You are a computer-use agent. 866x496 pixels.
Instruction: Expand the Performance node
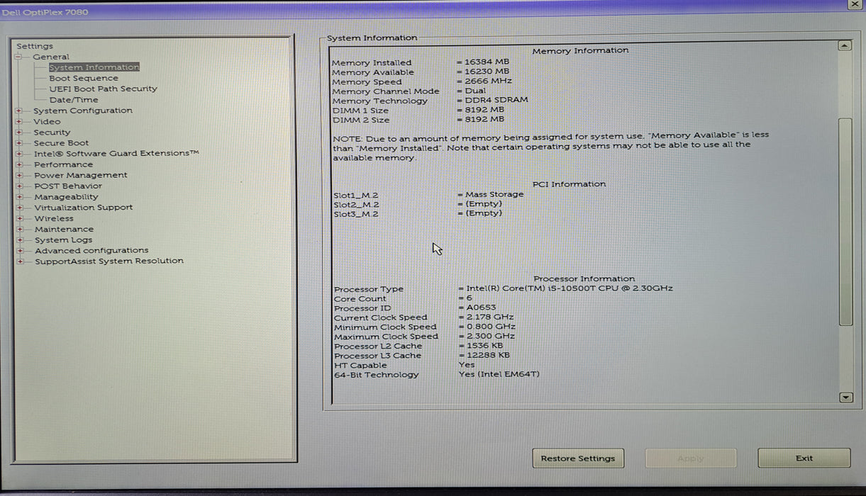coord(19,164)
